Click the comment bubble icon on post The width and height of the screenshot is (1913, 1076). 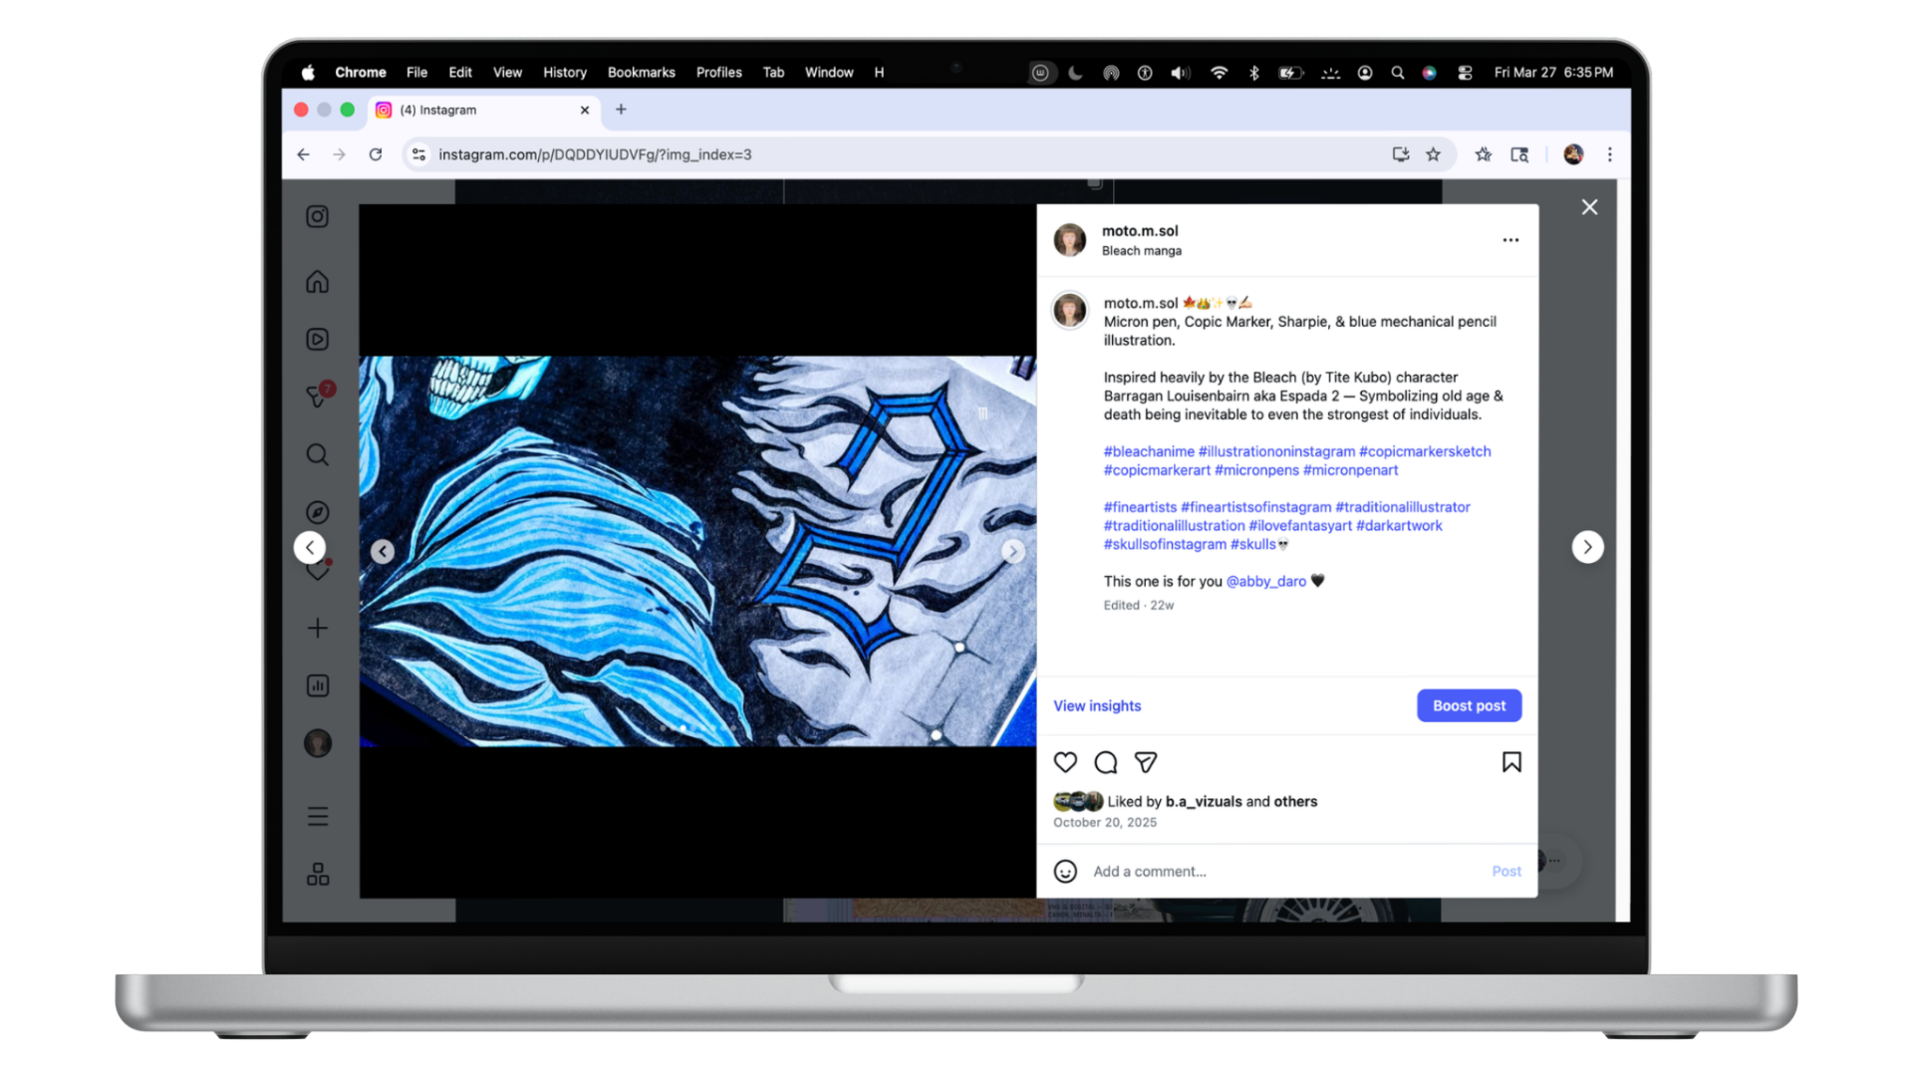point(1105,763)
